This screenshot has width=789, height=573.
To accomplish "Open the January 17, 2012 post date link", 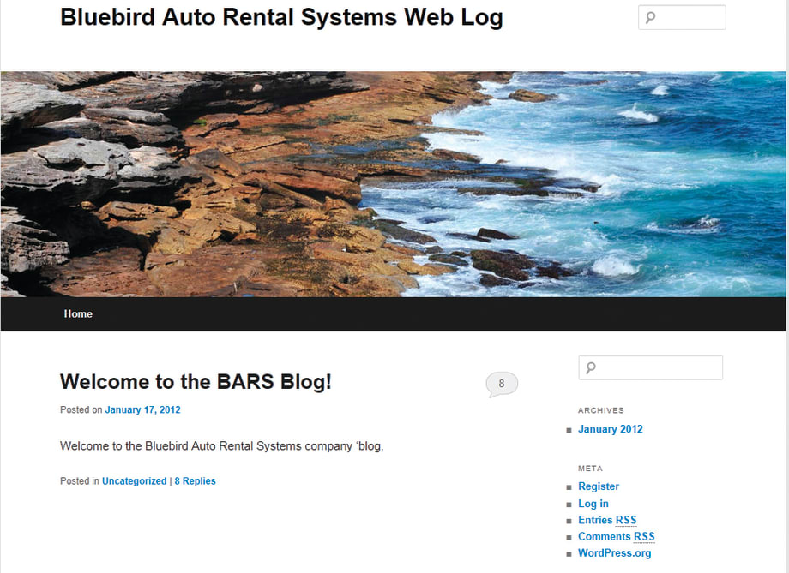I will [142, 409].
